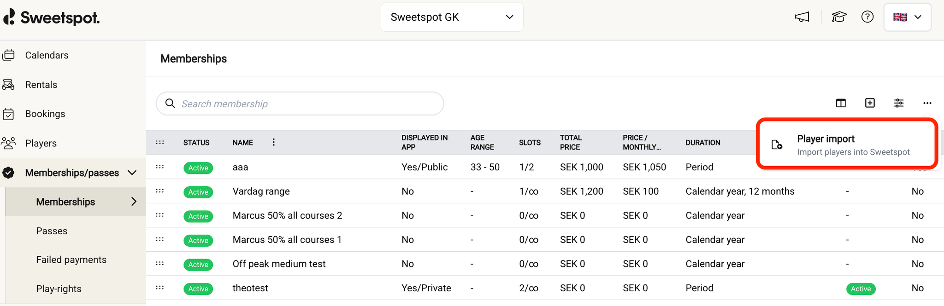Open the language flag dropdown
944x306 pixels.
tap(907, 17)
